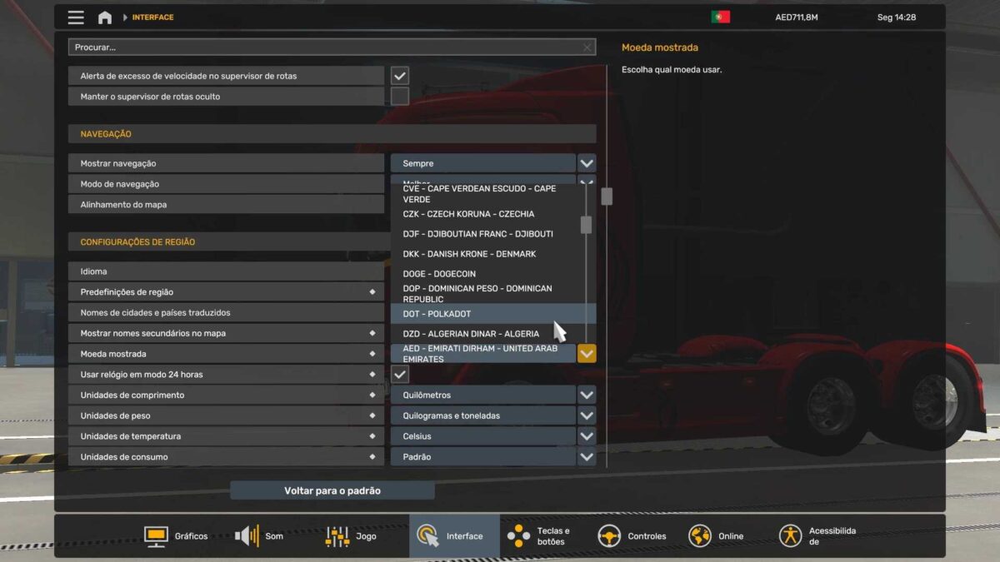Open Online globe icon
The image size is (1000, 562).
[700, 536]
